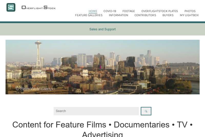Click the green Sales and Support bar
The width and height of the screenshot is (205, 137).
(x=102, y=29)
